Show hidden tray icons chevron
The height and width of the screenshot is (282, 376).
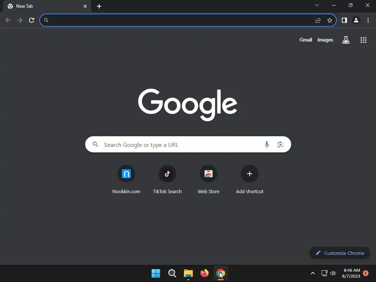[313, 273]
